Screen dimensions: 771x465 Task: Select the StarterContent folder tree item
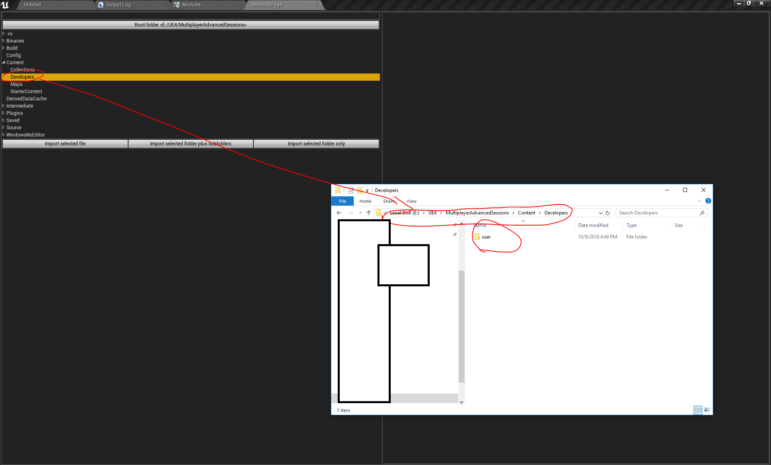click(x=26, y=91)
